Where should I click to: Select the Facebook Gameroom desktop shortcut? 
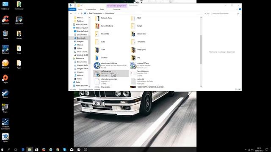click(x=5, y=124)
